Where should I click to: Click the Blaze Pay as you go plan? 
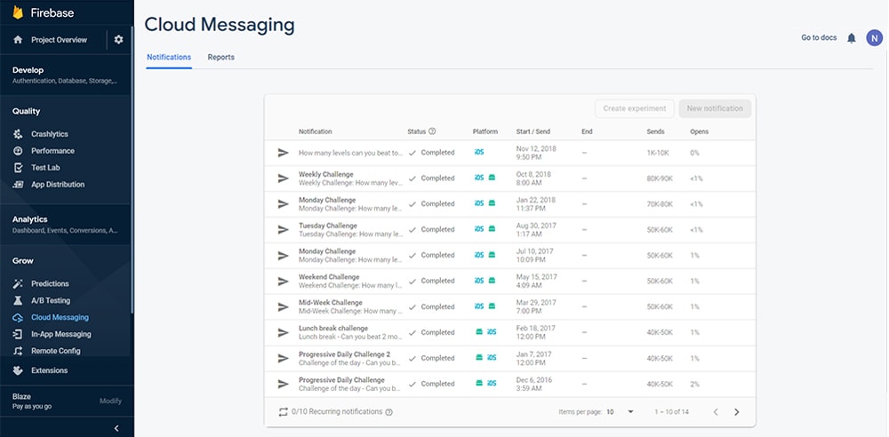tap(32, 401)
